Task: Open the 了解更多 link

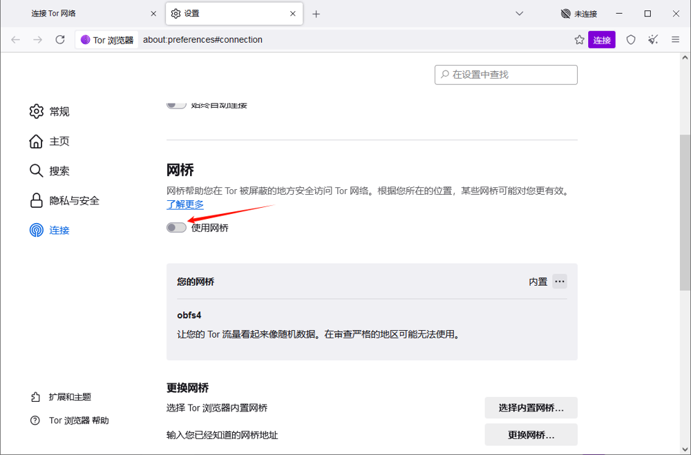Action: click(185, 205)
